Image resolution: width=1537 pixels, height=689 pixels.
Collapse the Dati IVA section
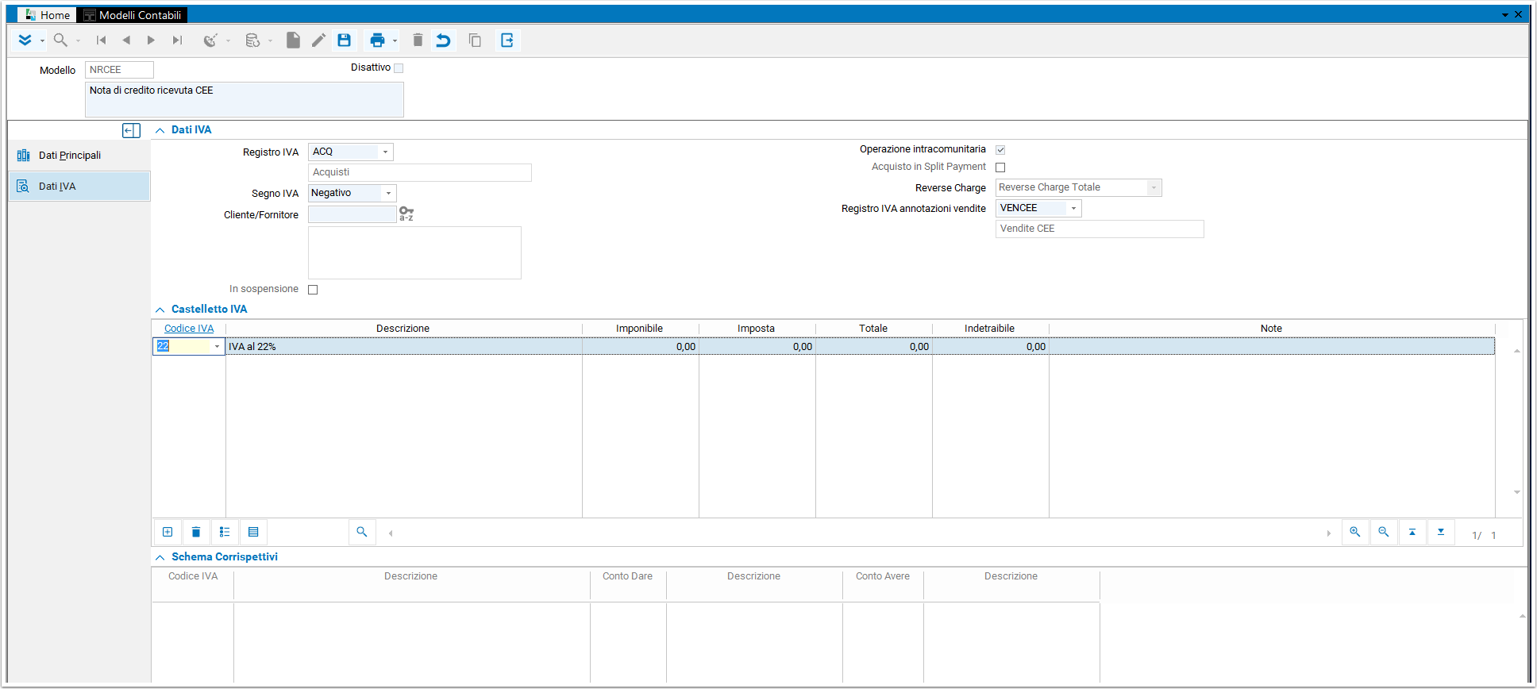160,130
